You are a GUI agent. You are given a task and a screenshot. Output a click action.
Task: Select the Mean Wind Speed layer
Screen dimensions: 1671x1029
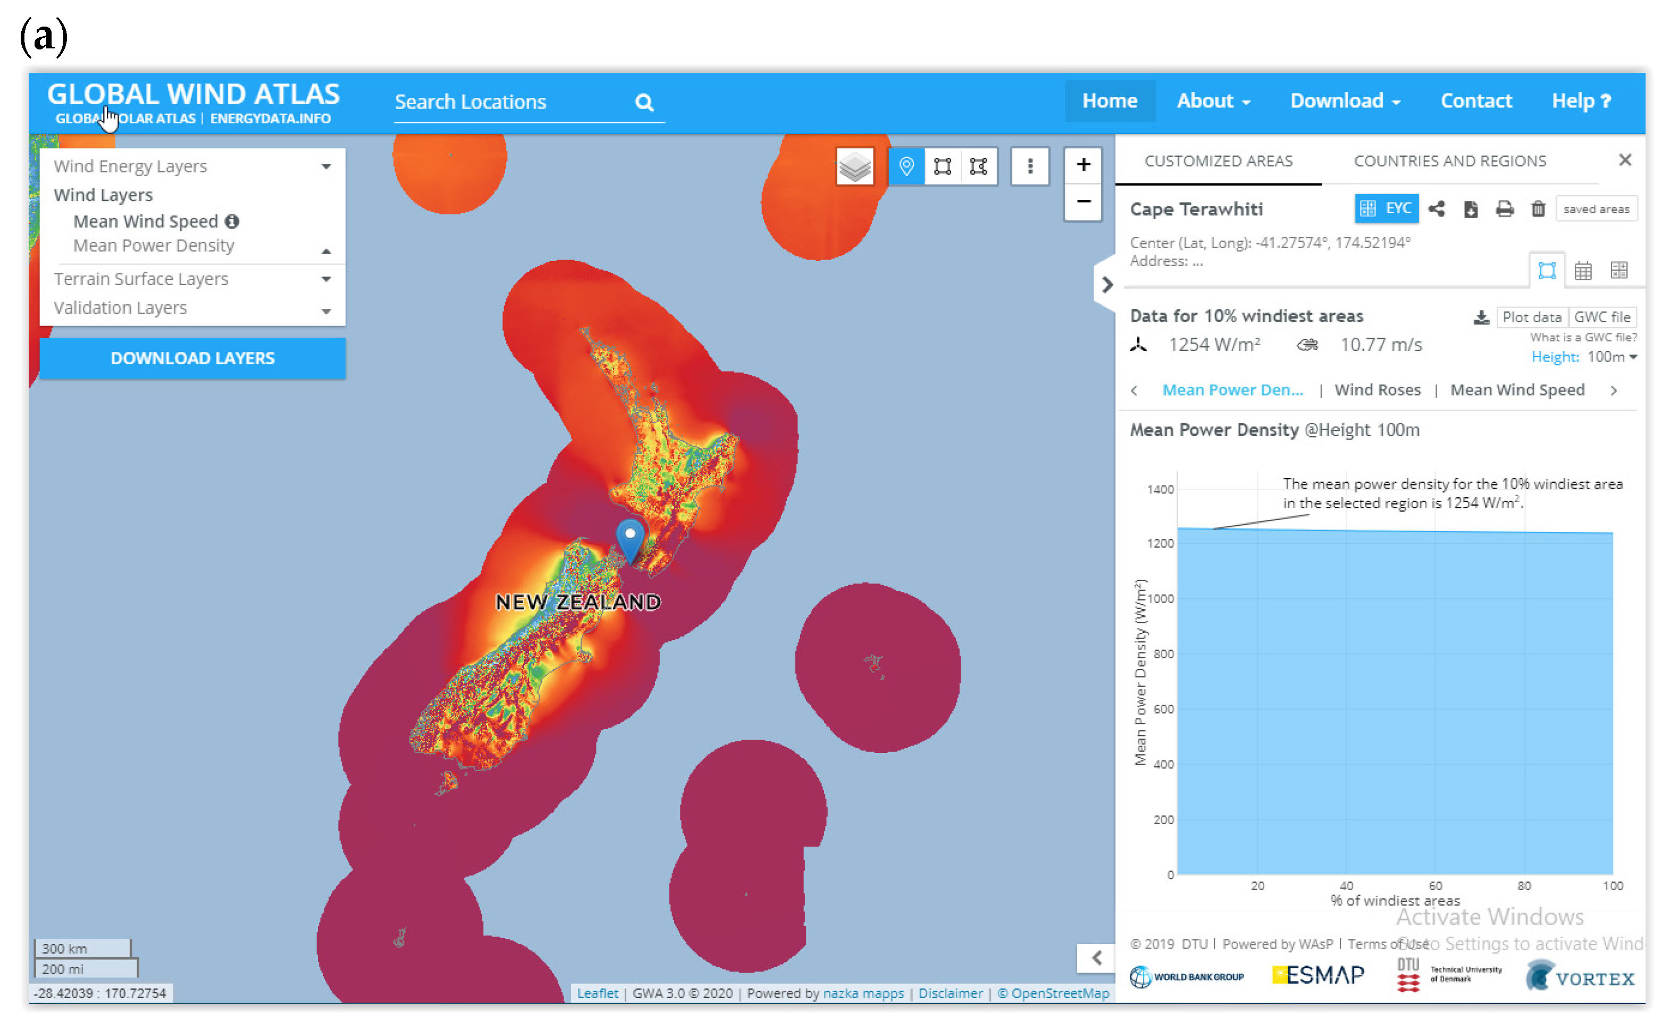146,221
